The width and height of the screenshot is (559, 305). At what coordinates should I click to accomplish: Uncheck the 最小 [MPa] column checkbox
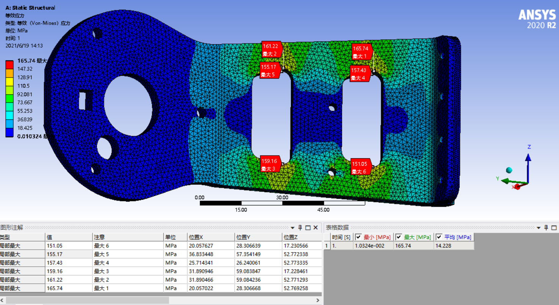358,237
